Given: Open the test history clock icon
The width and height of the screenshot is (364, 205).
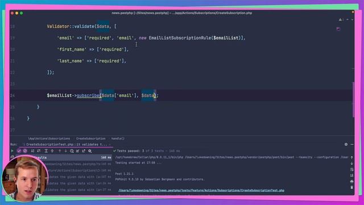Looking at the screenshot, I should (x=72, y=151).
